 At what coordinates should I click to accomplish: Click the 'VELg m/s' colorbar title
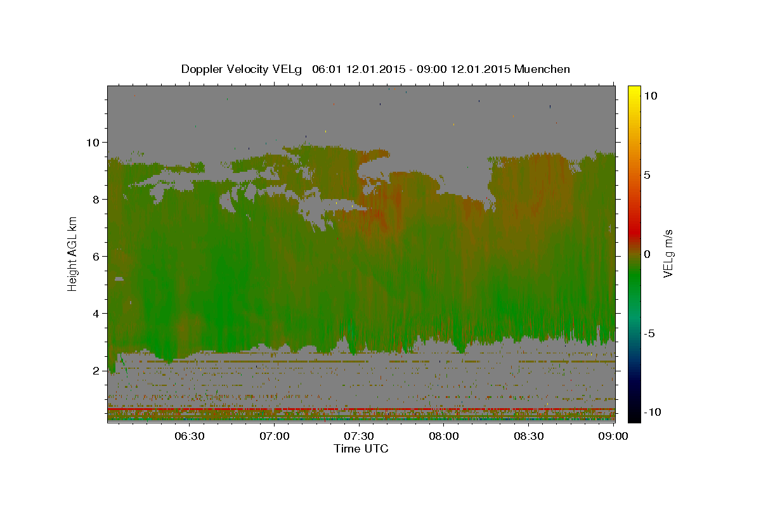pyautogui.click(x=668, y=254)
